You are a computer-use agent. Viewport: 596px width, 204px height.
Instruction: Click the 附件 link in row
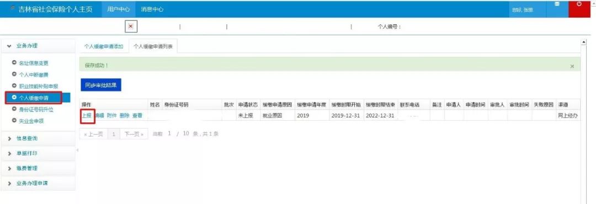(111, 115)
